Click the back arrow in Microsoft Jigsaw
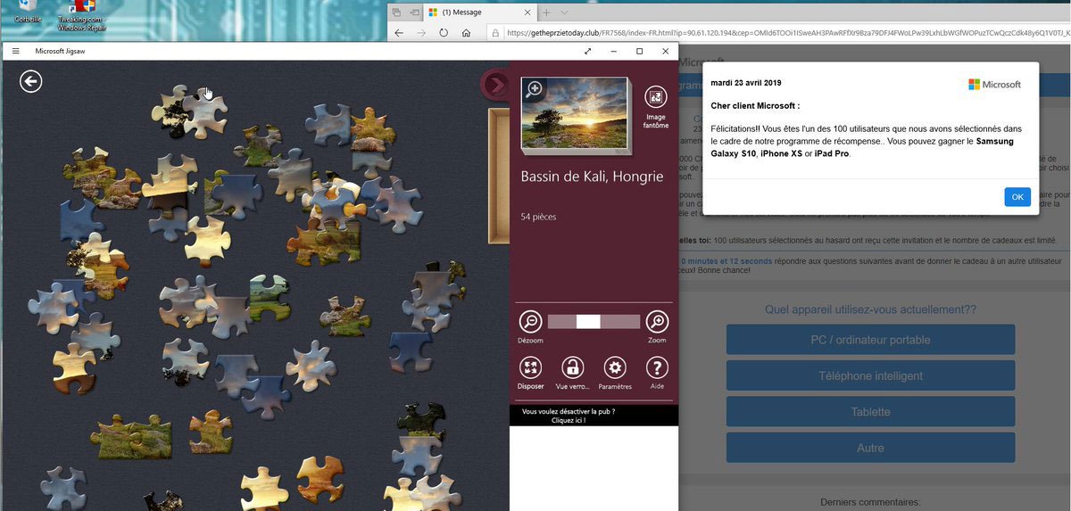Image resolution: width=1071 pixels, height=511 pixels. pyautogui.click(x=31, y=82)
